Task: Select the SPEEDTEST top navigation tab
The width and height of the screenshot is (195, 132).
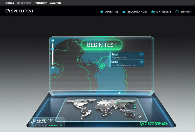Action: pos(25,3)
